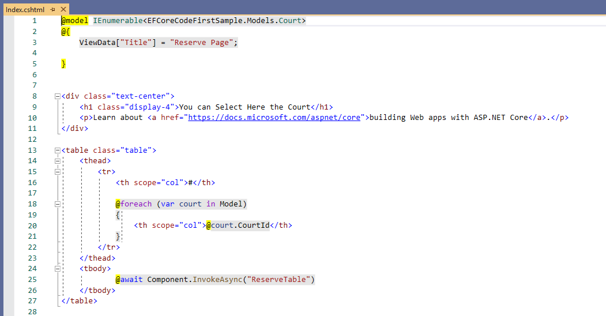
Task: Collapse the foreach block
Action: (58, 204)
